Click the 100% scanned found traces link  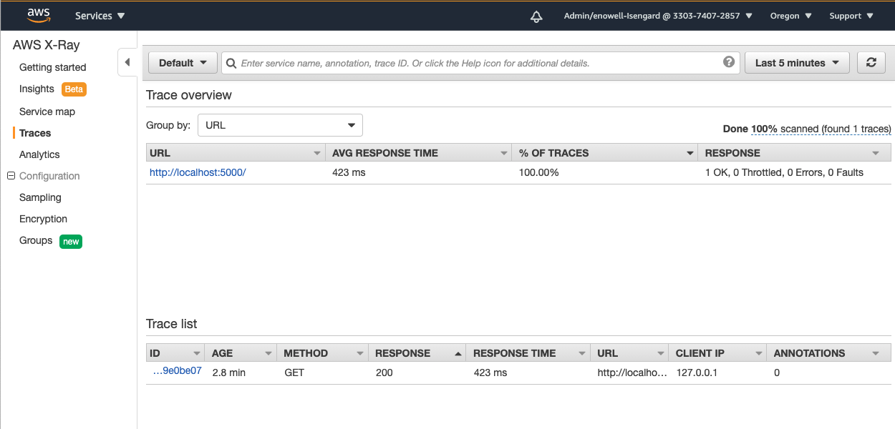[821, 129]
